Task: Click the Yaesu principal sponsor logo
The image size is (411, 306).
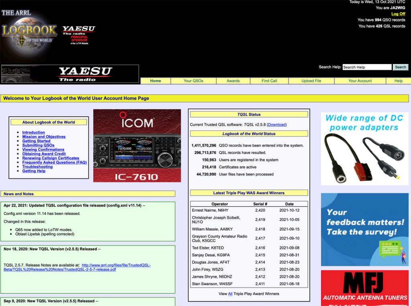Action: point(79,35)
